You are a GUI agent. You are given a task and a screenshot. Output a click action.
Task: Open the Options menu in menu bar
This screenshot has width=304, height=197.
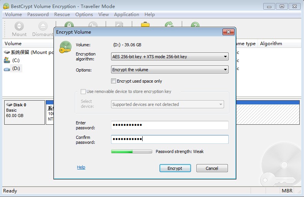click(84, 15)
